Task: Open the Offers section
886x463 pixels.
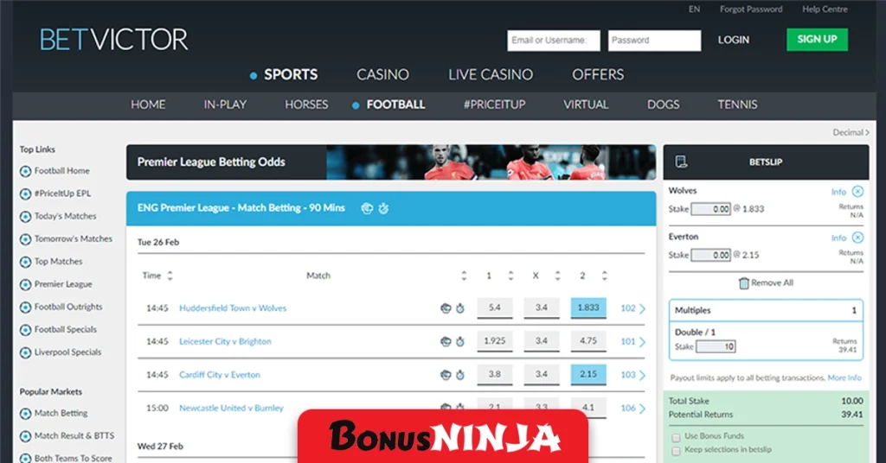Action: pyautogui.click(x=598, y=74)
